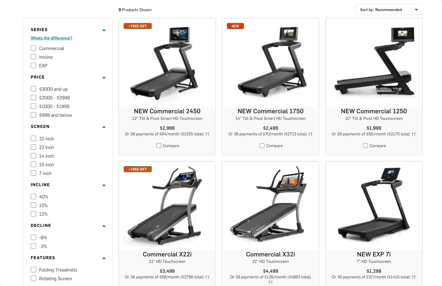This screenshot has height=286, width=442.
Task: Collapse the FEATURES filter section
Action: (x=104, y=258)
